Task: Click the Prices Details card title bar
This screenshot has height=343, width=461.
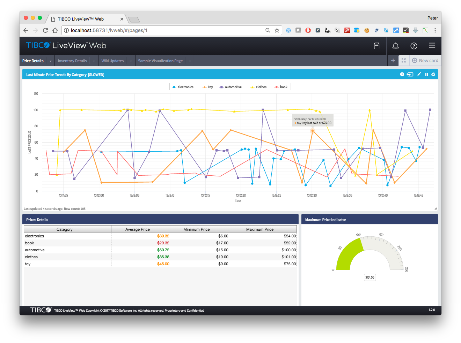Action: click(x=160, y=219)
